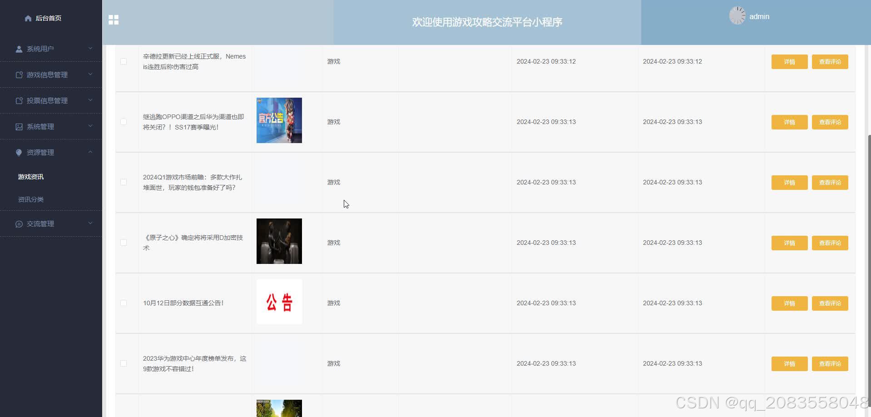Viewport: 871px width, 417px height.
Task: Click 查看评论 for 10月12日部分数据互通公告 row
Action: tap(830, 303)
